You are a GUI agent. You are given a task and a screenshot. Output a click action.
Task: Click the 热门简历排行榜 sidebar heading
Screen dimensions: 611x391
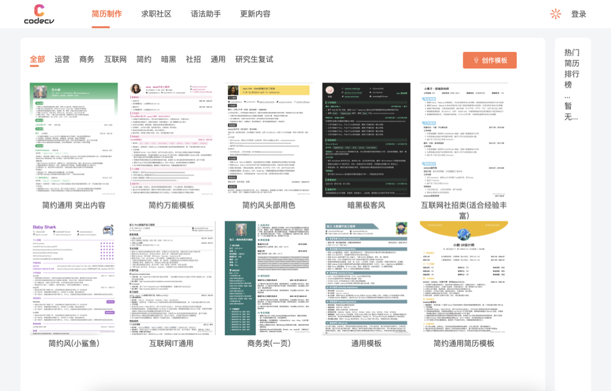coord(572,68)
